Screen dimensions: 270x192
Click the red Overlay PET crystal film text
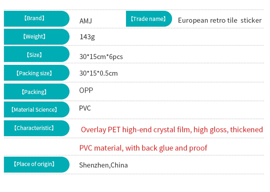[x=172, y=130]
